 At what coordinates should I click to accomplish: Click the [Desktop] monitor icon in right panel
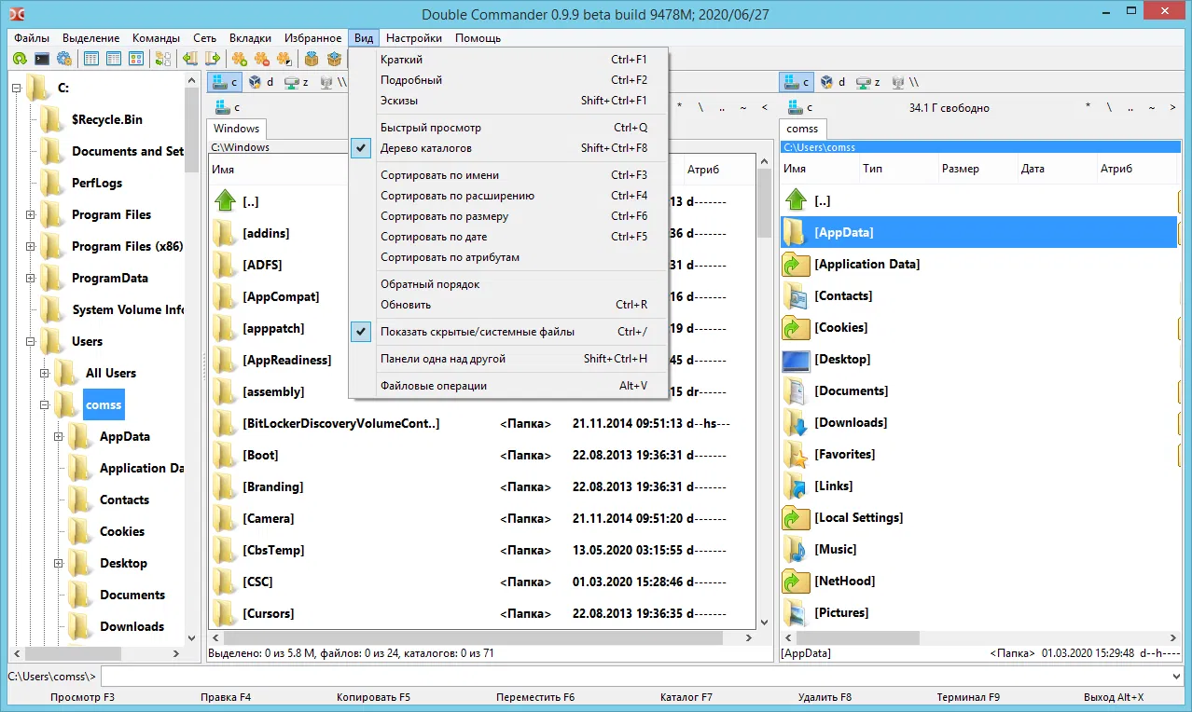click(797, 360)
